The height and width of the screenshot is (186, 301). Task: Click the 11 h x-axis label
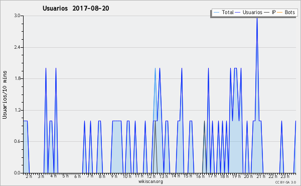pyautogui.click(x=139, y=176)
